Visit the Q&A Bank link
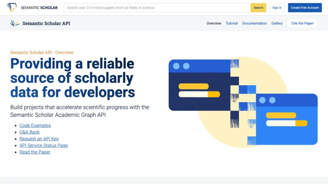This screenshot has height=184, width=328. tap(29, 132)
